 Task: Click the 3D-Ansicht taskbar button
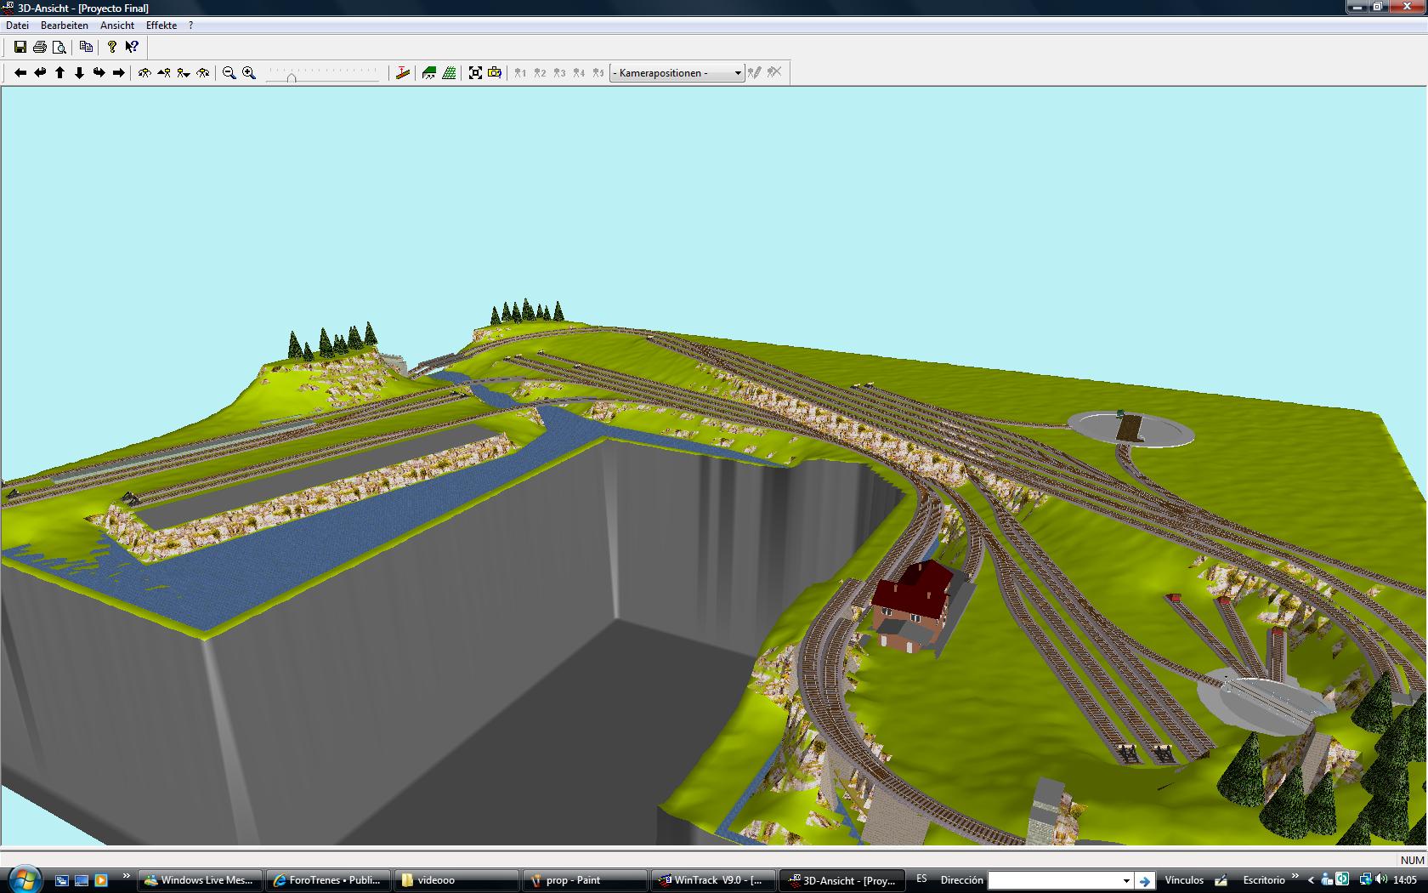pos(841,880)
